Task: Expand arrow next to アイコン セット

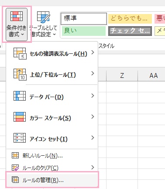Action: click(x=93, y=138)
